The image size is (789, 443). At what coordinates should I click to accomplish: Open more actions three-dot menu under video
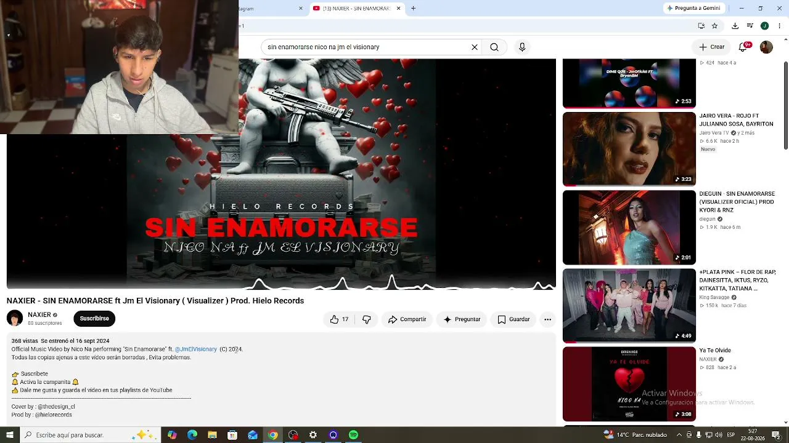(x=547, y=319)
